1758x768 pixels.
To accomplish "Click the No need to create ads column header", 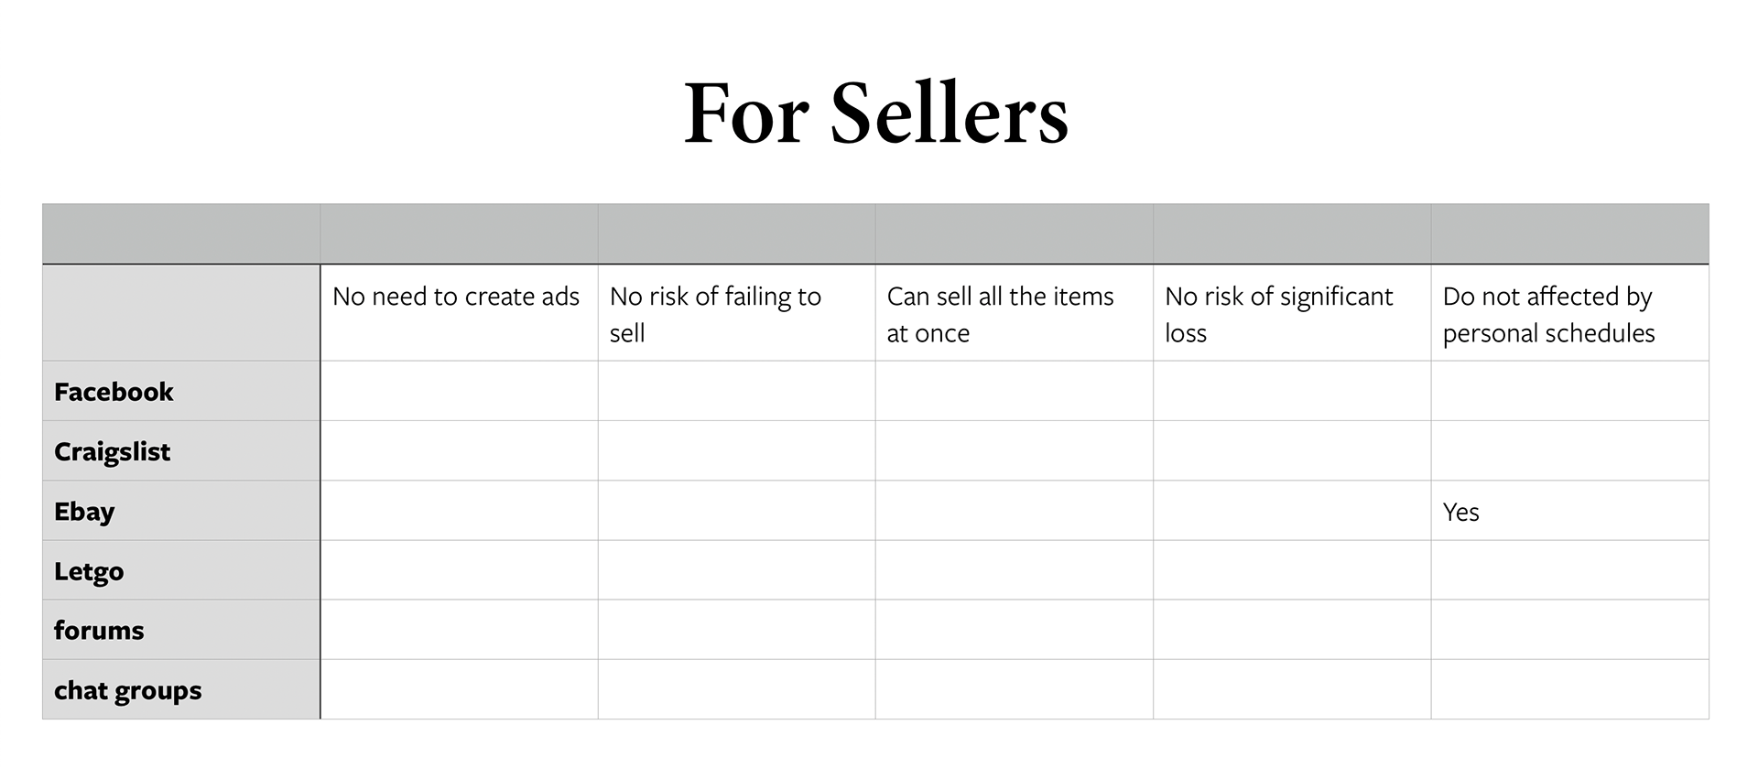I will tap(459, 313).
